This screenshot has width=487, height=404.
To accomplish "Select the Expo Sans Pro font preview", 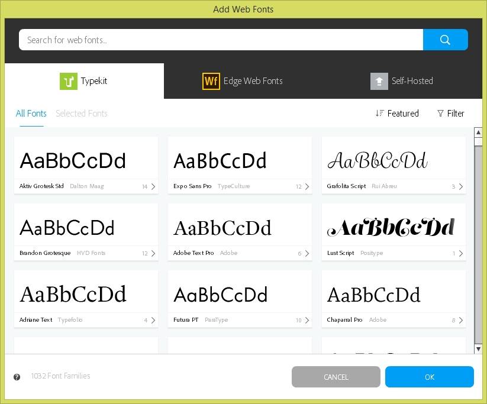I will pyautogui.click(x=240, y=158).
